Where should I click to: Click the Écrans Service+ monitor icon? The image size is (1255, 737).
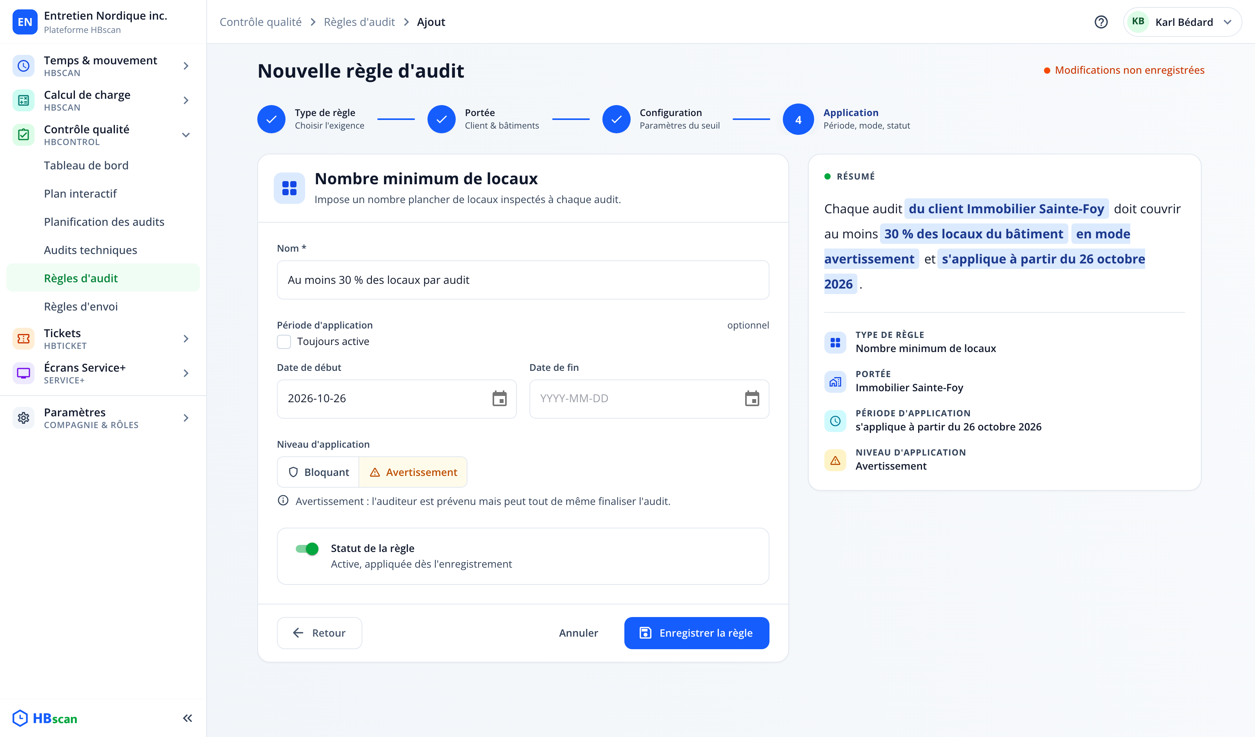[24, 373]
